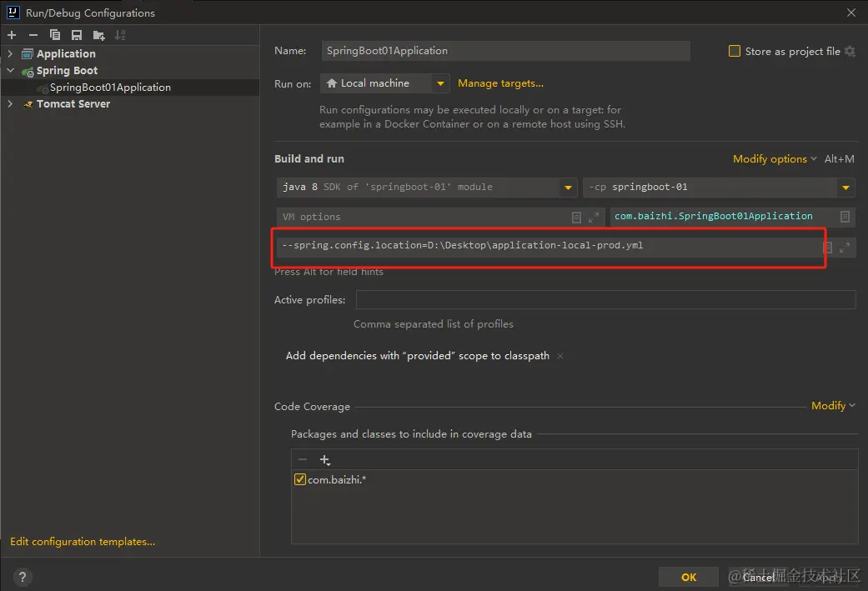Open the java 8 SDK dropdown
The image size is (868, 591).
427,187
